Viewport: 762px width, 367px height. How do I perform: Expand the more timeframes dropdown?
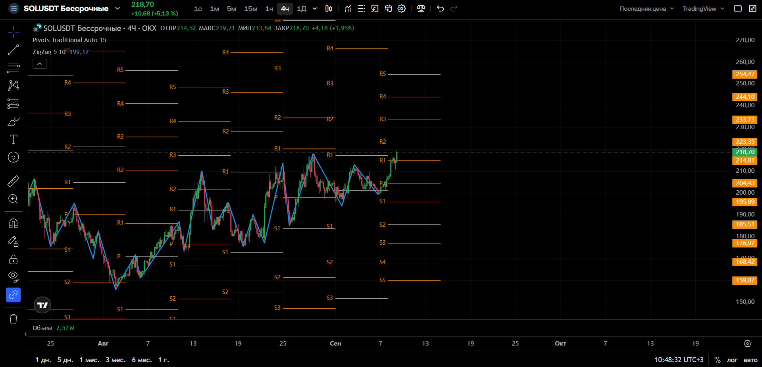[x=315, y=9]
